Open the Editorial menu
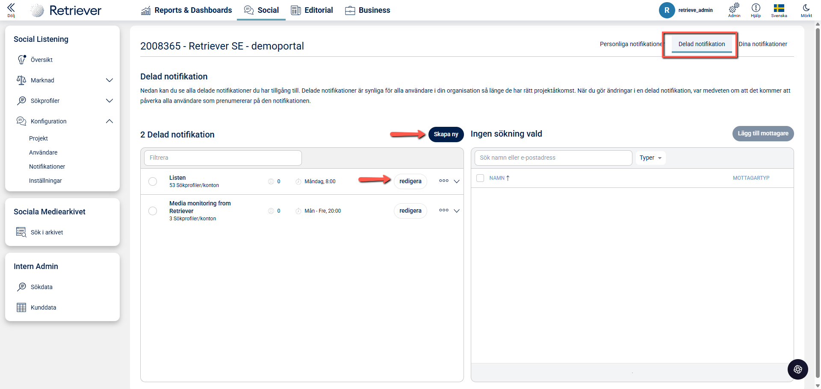The height and width of the screenshot is (389, 821). [x=312, y=10]
